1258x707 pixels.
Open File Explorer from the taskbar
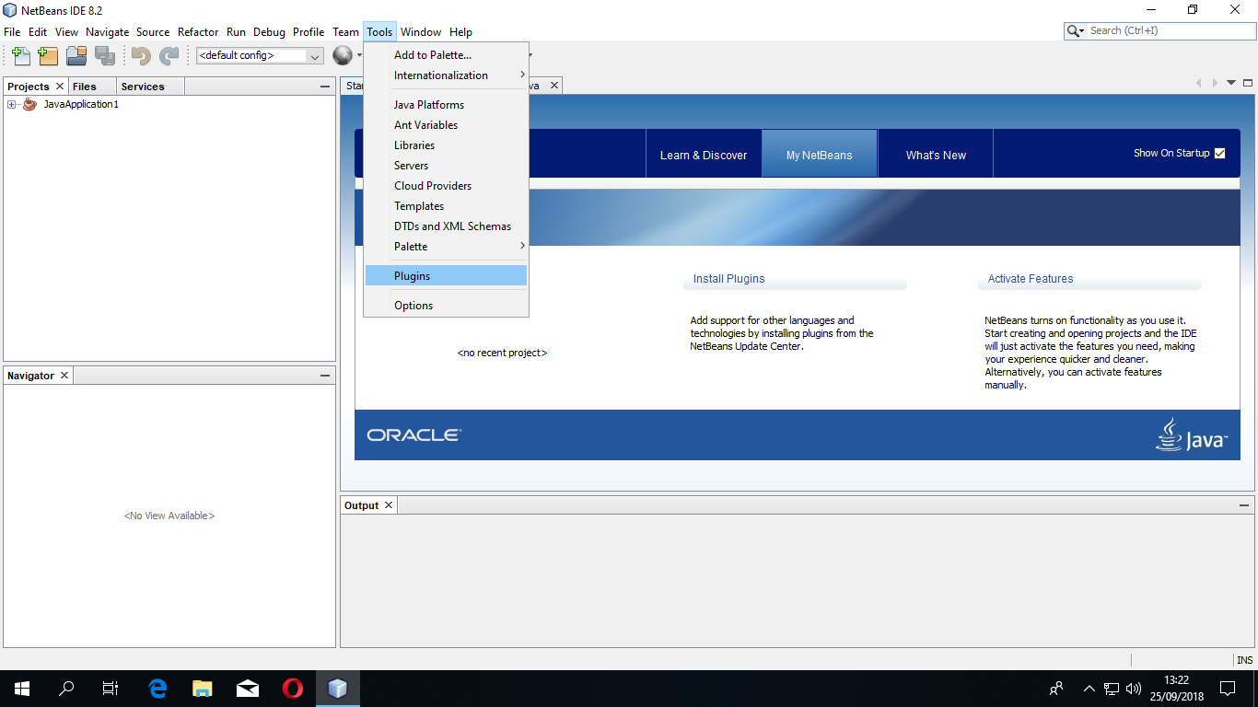click(203, 689)
